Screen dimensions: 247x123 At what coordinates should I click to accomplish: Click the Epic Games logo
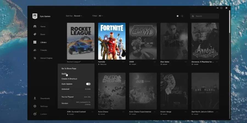[x=35, y=16]
